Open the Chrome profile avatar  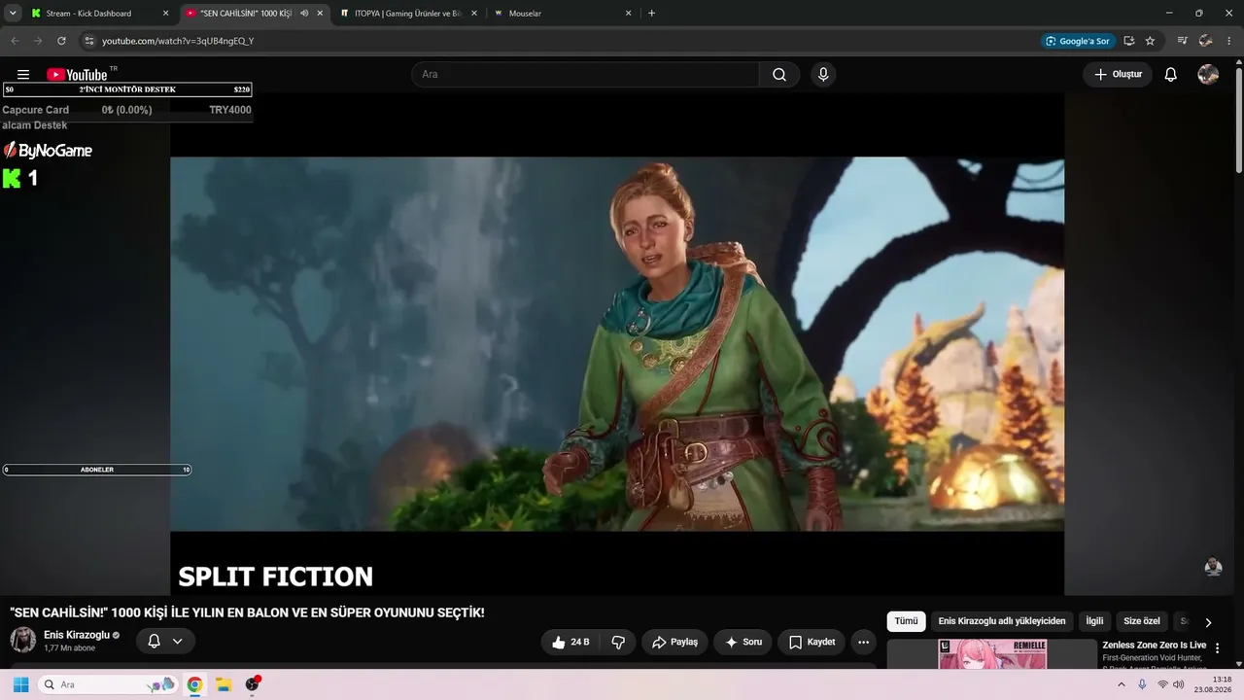click(1206, 41)
